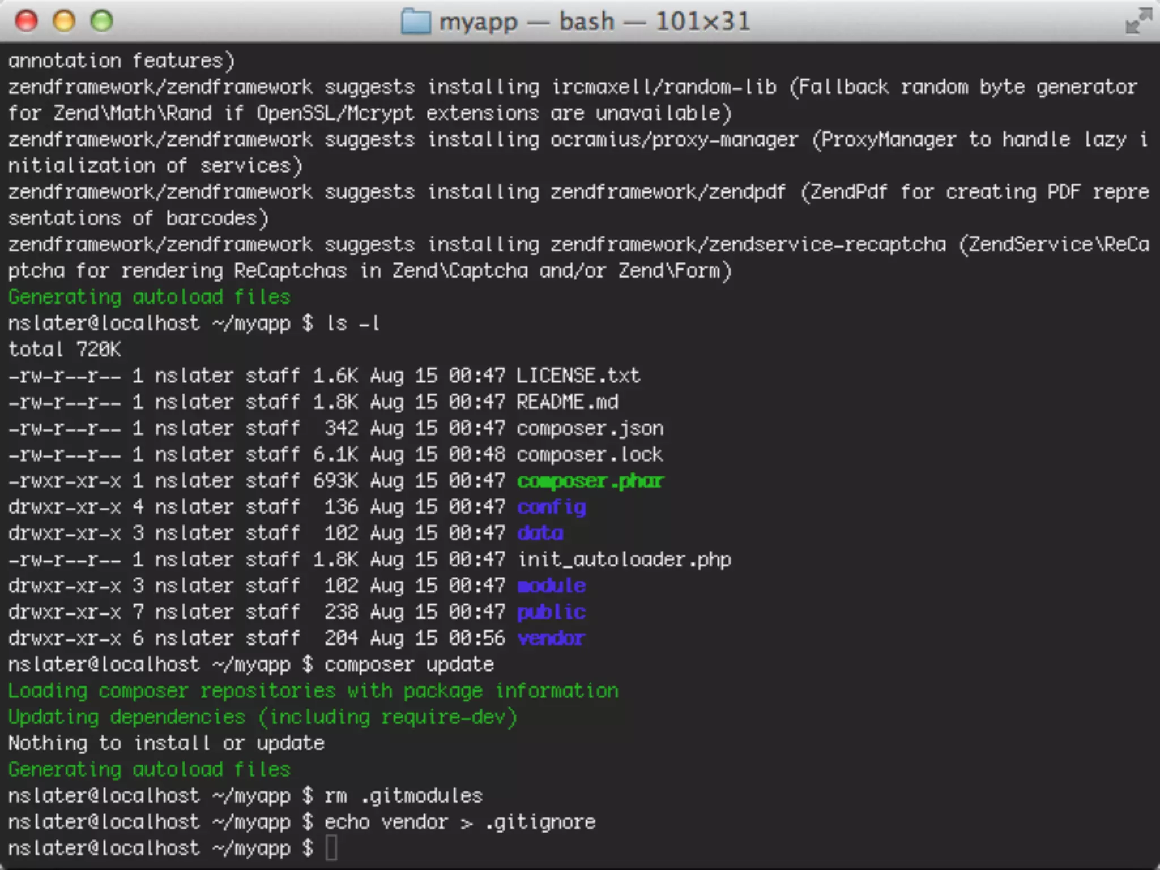Click the yellow minimize window button
1160x870 pixels.
coord(64,21)
